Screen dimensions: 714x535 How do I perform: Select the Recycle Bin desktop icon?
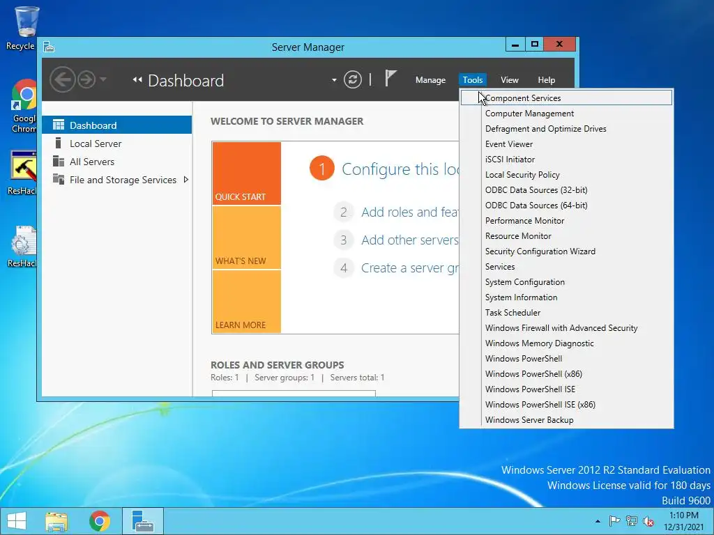coord(24,28)
